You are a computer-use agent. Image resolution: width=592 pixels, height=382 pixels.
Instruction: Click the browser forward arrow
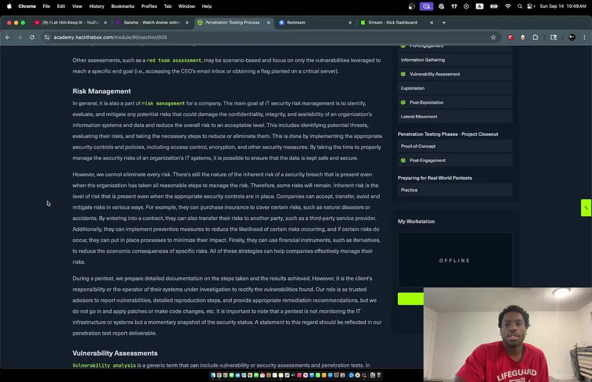tap(20, 37)
